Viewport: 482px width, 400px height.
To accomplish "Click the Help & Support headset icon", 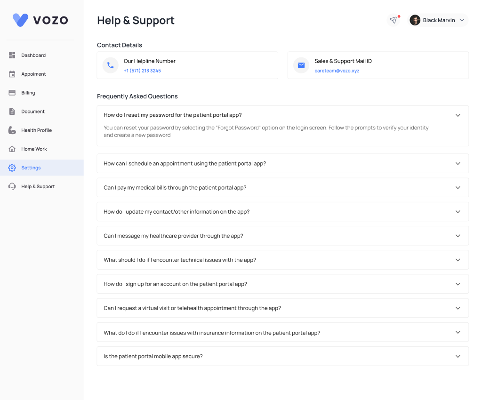I will point(12,187).
